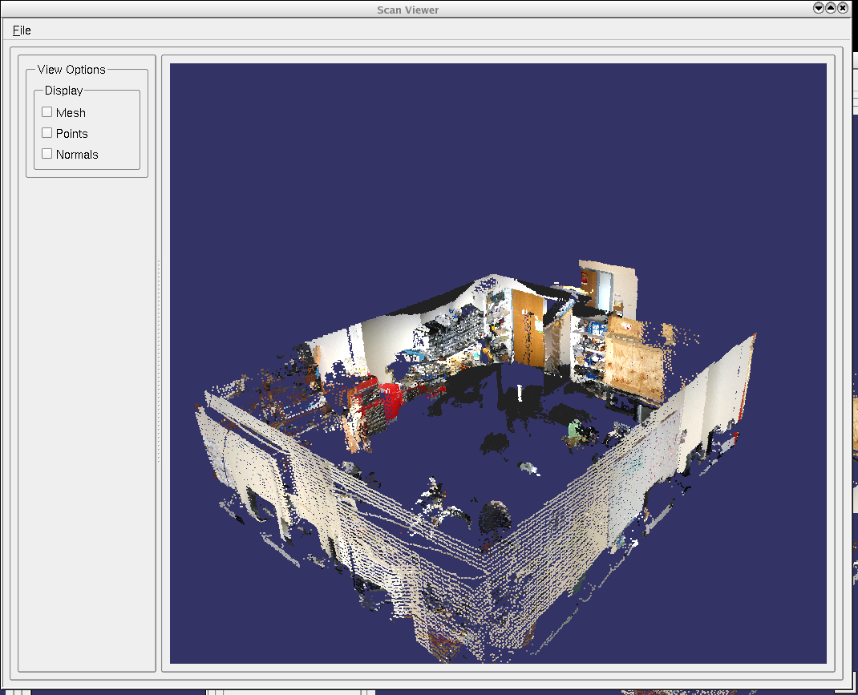Click the down-arrow minimize button in title bar
The height and width of the screenshot is (695, 858).
(x=819, y=8)
